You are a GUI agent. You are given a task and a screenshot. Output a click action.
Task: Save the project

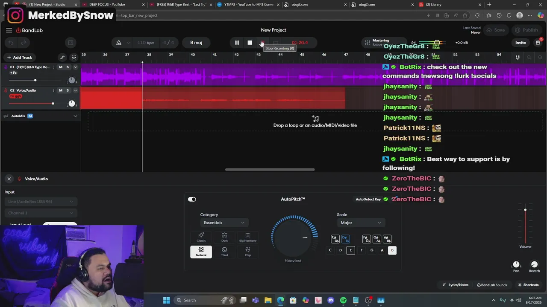coord(496,30)
